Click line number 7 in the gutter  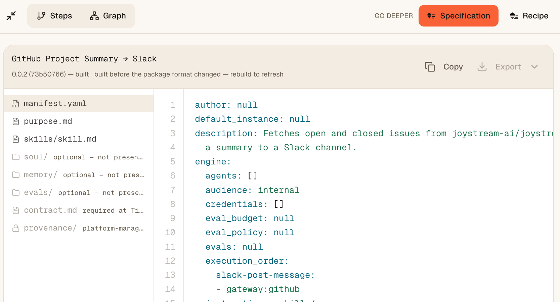click(173, 190)
